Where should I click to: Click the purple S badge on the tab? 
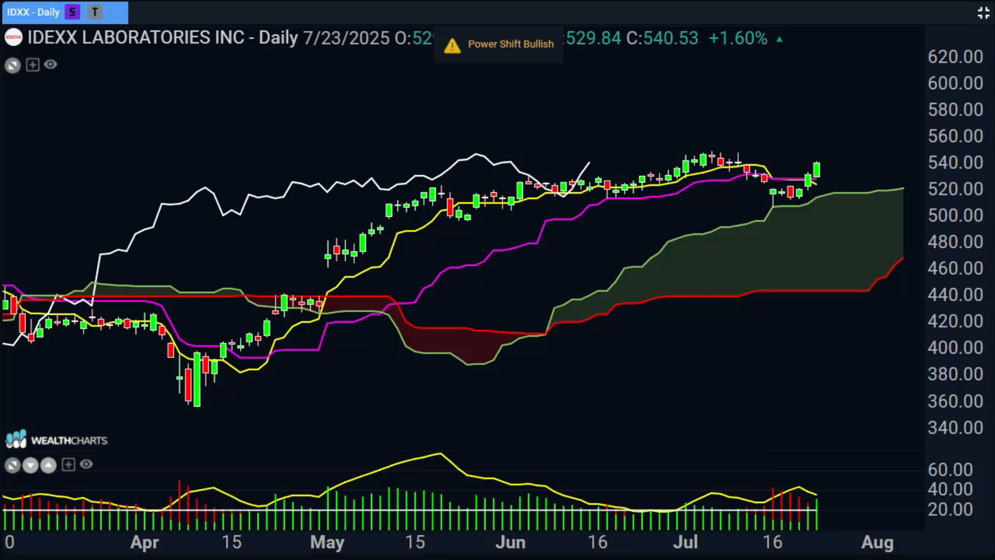pyautogui.click(x=73, y=12)
